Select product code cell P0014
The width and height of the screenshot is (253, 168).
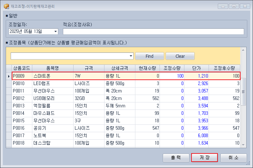pyautogui.click(x=22, y=113)
